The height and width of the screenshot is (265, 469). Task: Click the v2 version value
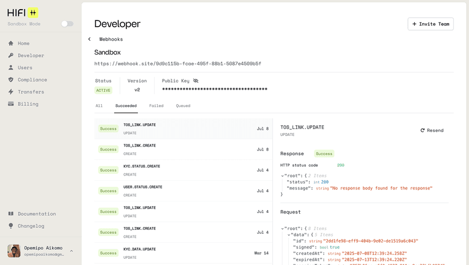point(137,89)
